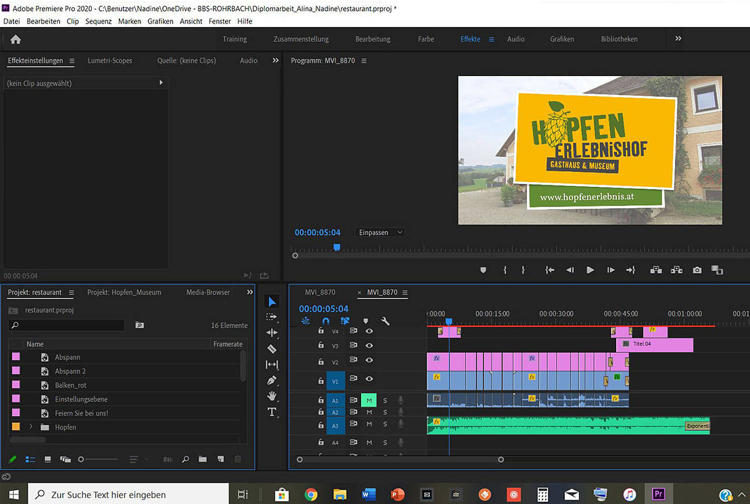The height and width of the screenshot is (504, 750).
Task: Switch Project panel to freeform view
Action: [65, 459]
